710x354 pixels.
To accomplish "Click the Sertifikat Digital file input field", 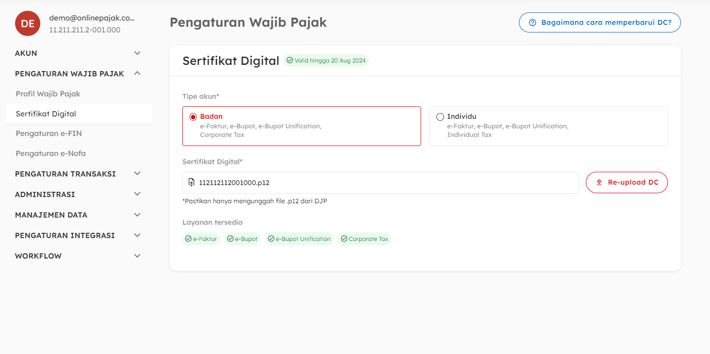I will (380, 182).
